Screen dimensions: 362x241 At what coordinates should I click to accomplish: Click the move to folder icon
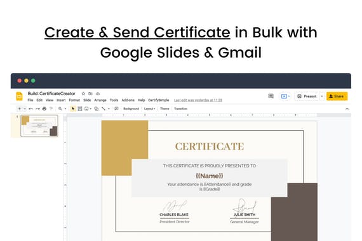90,94
